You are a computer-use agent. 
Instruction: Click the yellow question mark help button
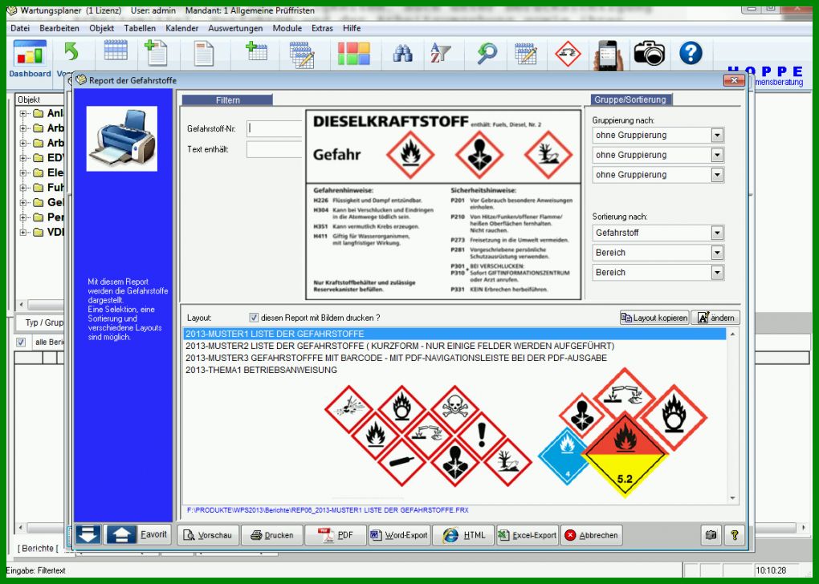(735, 535)
